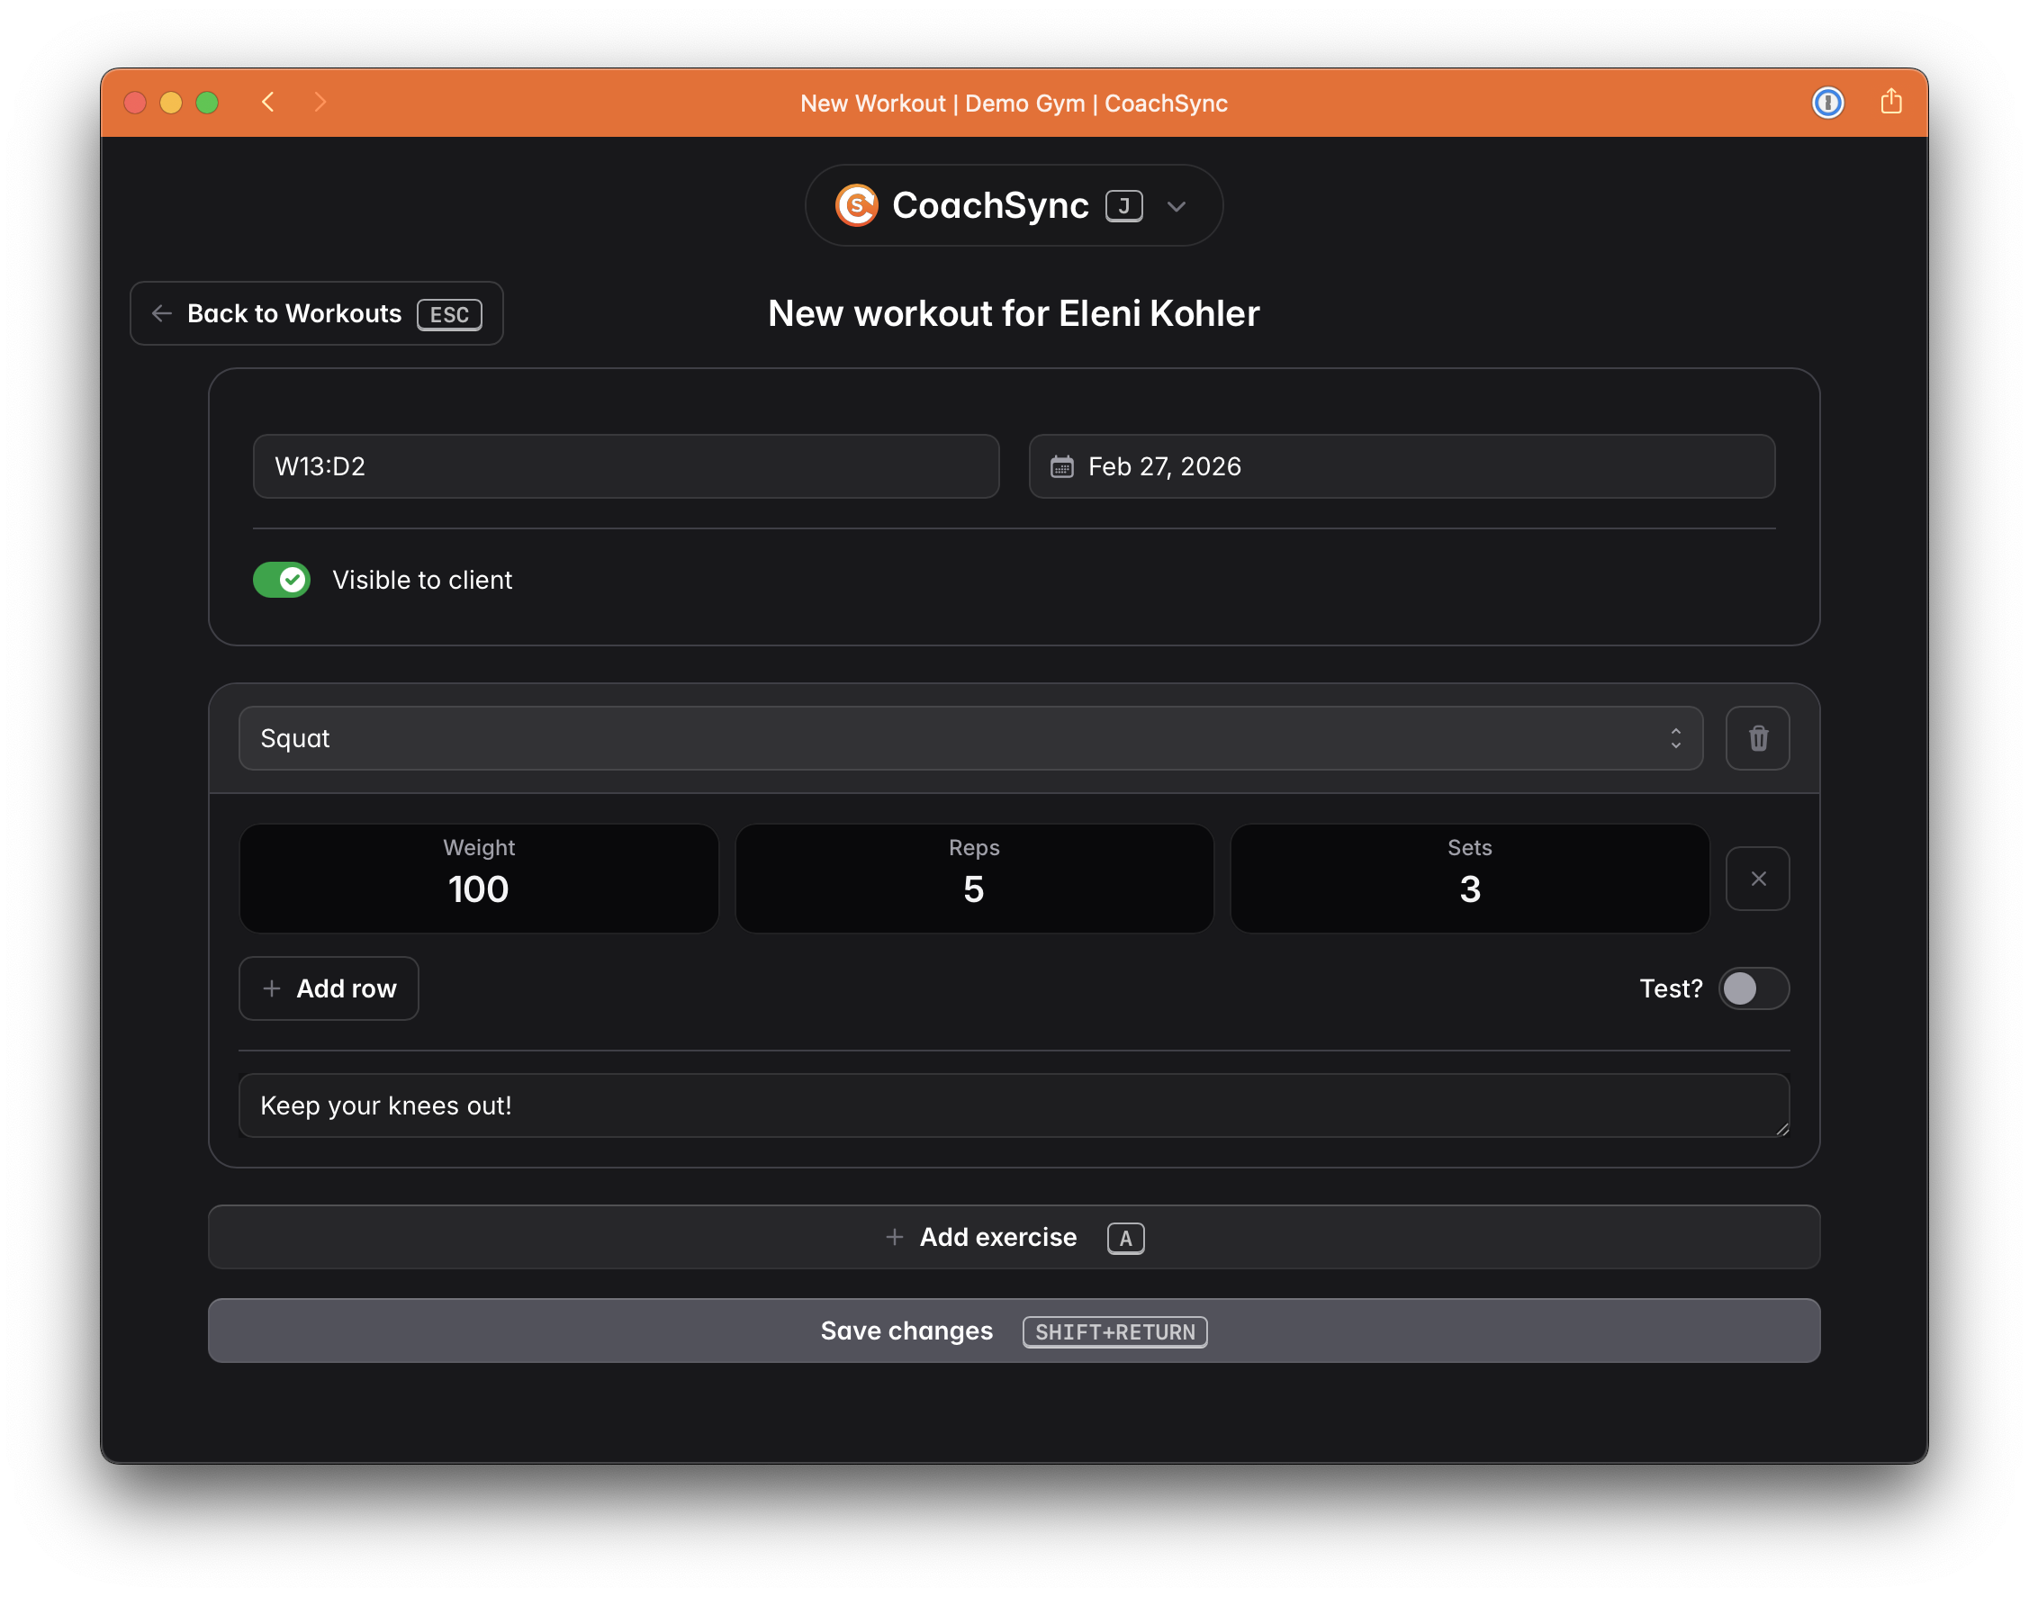Open the date picker via the calendar icon
Screen dimensions: 2029x1597
(1062, 465)
